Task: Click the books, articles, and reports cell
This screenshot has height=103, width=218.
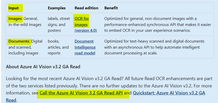Action: [58, 47]
